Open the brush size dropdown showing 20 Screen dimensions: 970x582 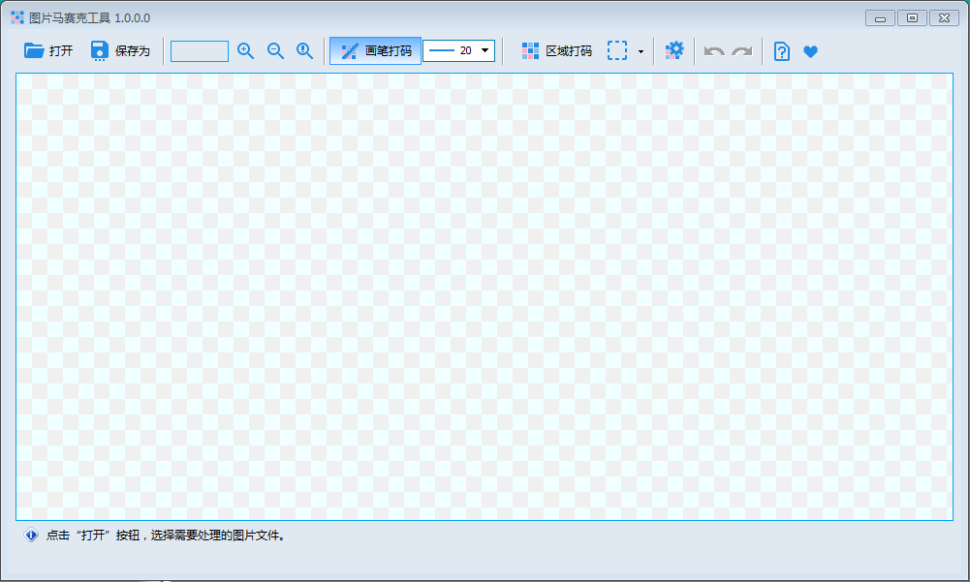click(459, 50)
